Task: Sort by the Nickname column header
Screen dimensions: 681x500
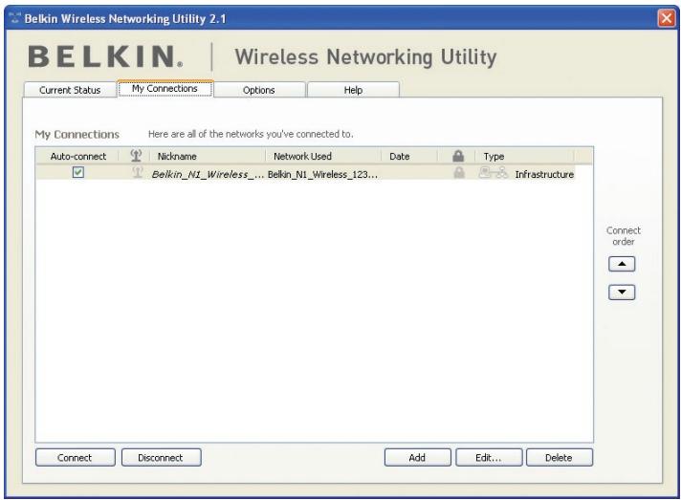Action: click(208, 156)
